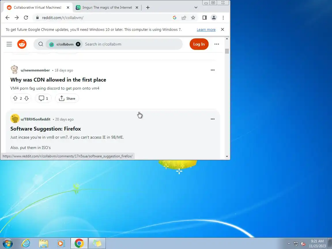Open Reddit header three-dot menu
The height and width of the screenshot is (249, 332).
pos(217,44)
